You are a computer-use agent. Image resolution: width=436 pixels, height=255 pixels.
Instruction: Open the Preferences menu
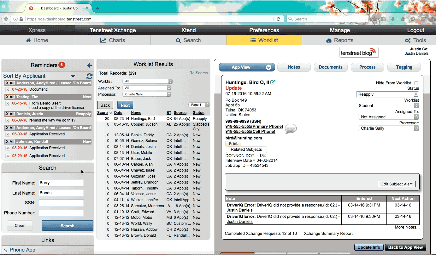(264, 30)
